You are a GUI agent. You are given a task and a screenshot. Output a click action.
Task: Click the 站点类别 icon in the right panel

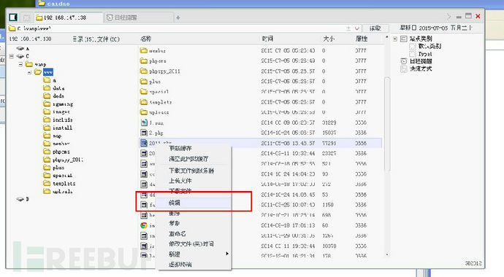(x=404, y=39)
